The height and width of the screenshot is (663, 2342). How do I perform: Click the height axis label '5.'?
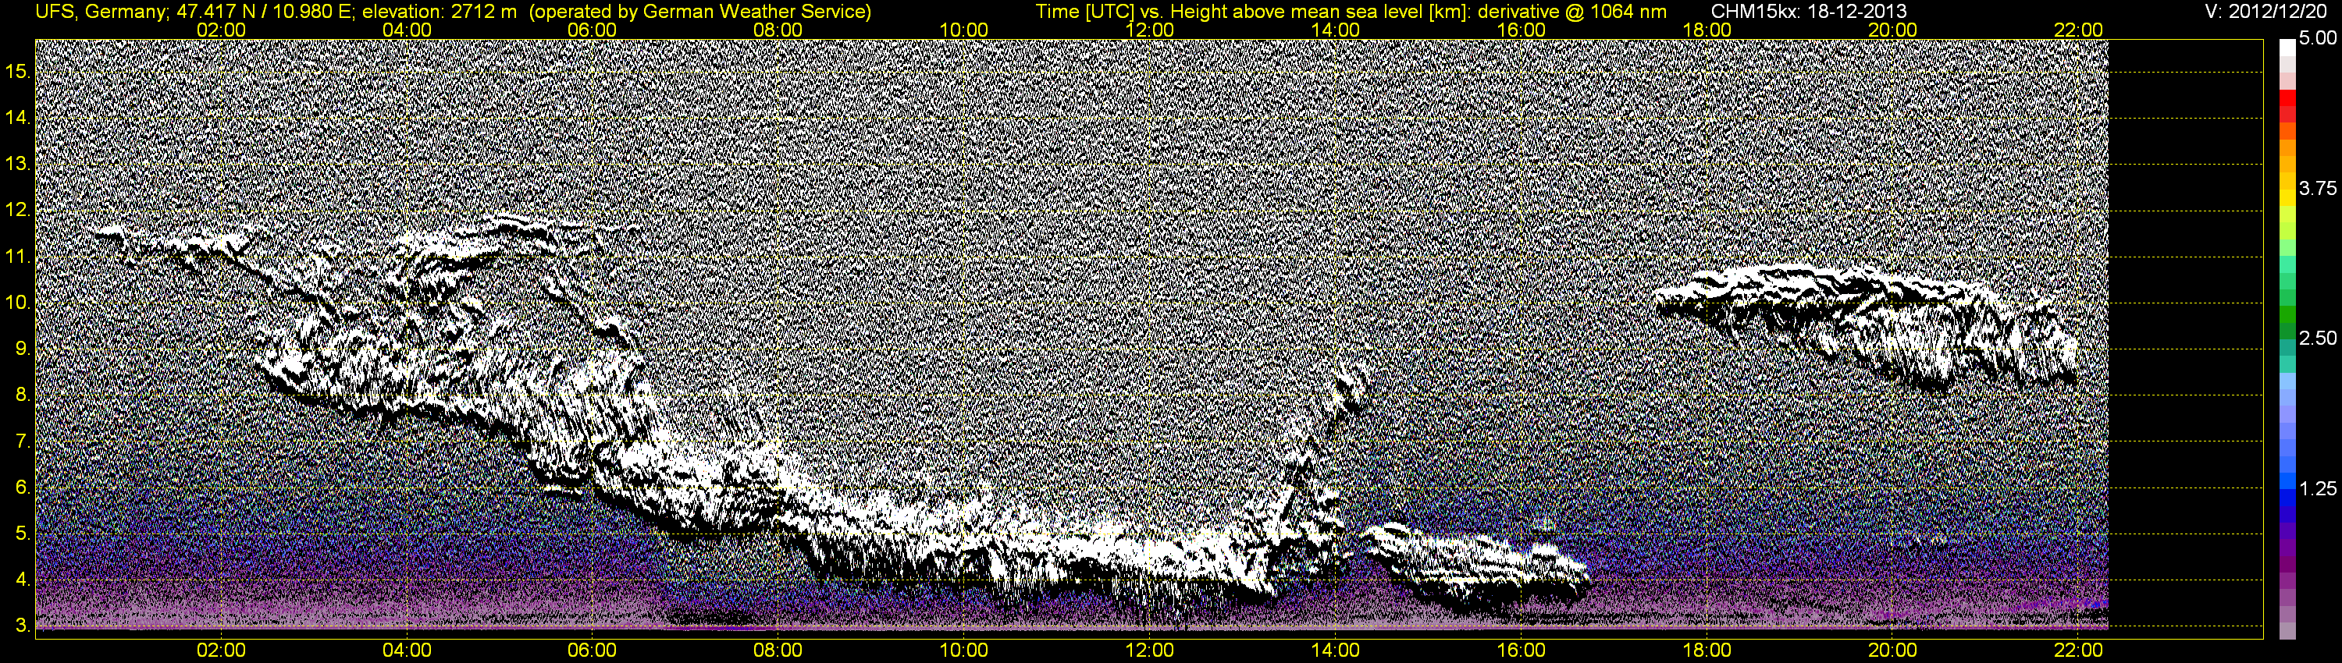23,534
